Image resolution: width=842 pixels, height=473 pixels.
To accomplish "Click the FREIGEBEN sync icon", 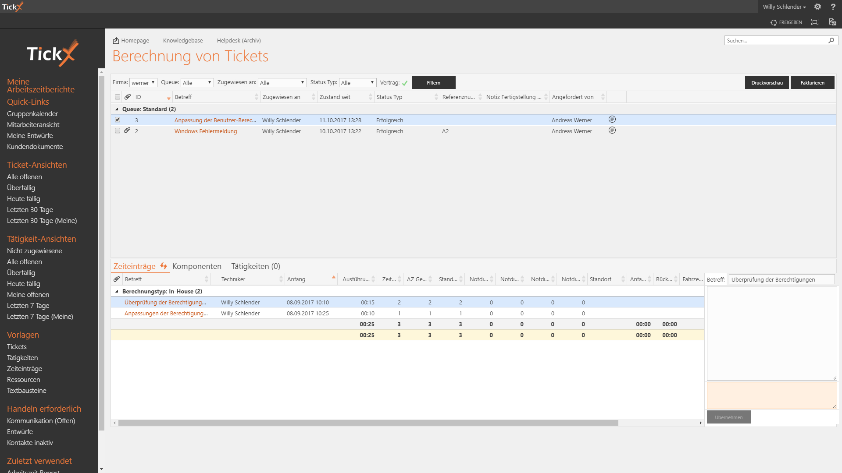I will coord(774,22).
